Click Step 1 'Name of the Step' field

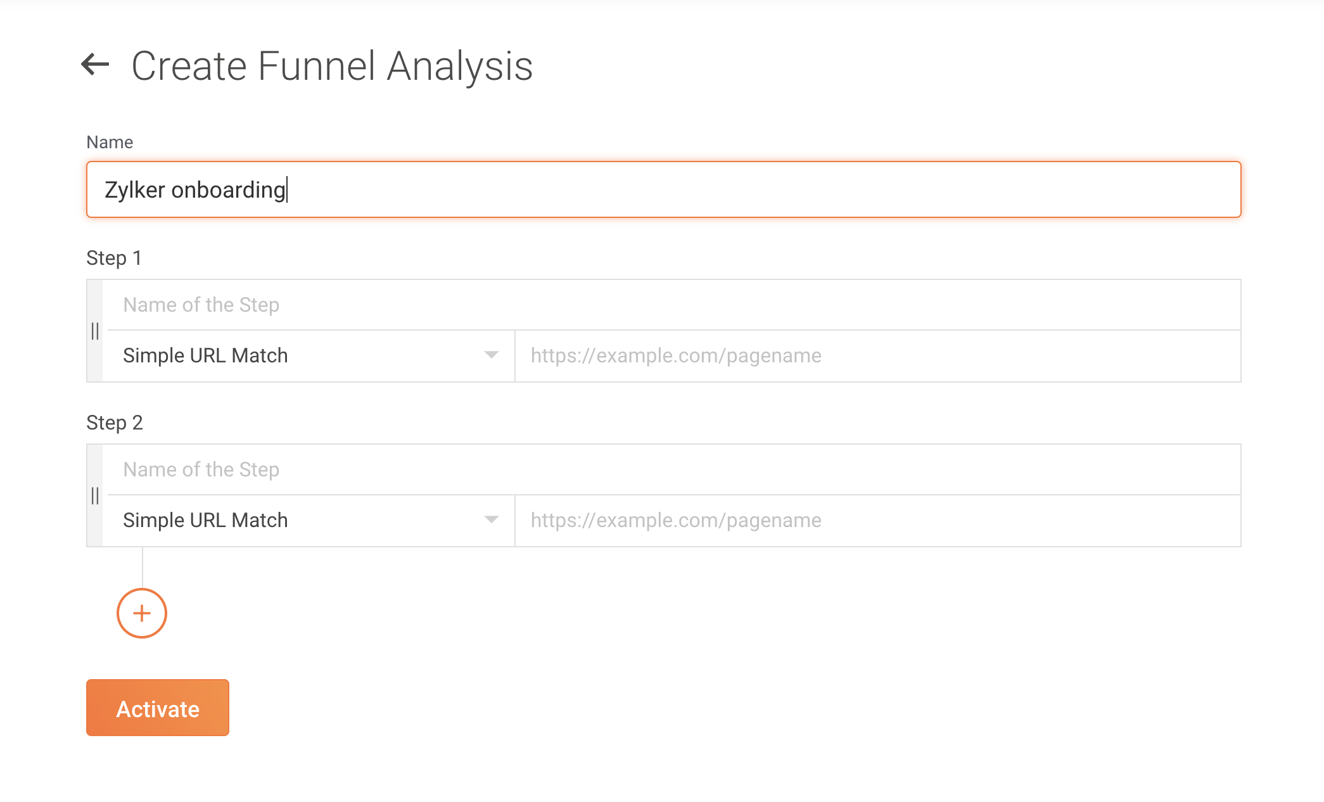(x=672, y=305)
